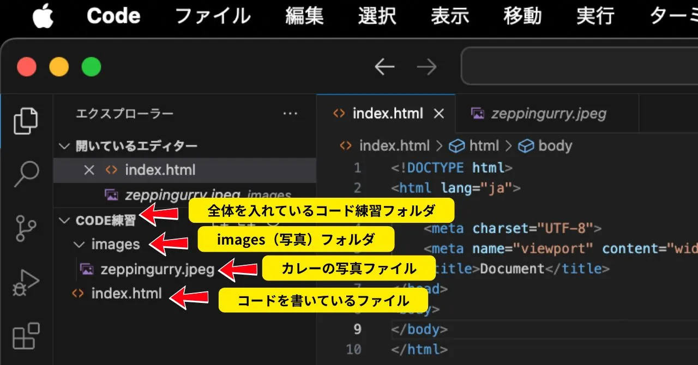
Task: Open the 表示 menu
Action: point(450,16)
